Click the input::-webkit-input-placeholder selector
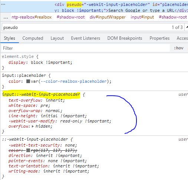188x180 pixels. click(x=41, y=94)
